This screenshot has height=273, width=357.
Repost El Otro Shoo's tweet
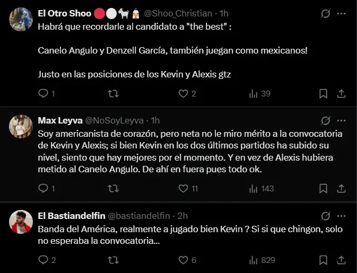[113, 94]
